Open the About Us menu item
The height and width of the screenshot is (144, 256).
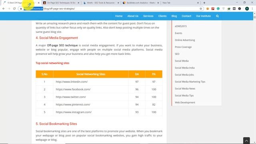tap(133, 16)
